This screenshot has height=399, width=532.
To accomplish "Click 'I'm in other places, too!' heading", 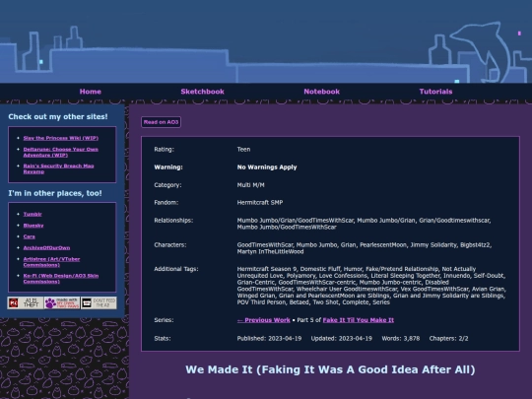I will [x=55, y=193].
